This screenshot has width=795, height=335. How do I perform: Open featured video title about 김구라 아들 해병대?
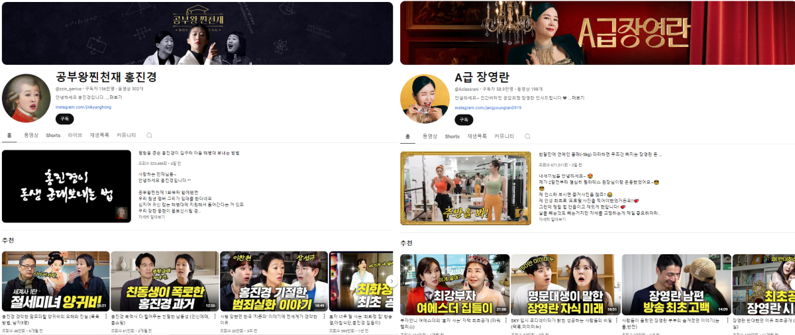pos(188,153)
